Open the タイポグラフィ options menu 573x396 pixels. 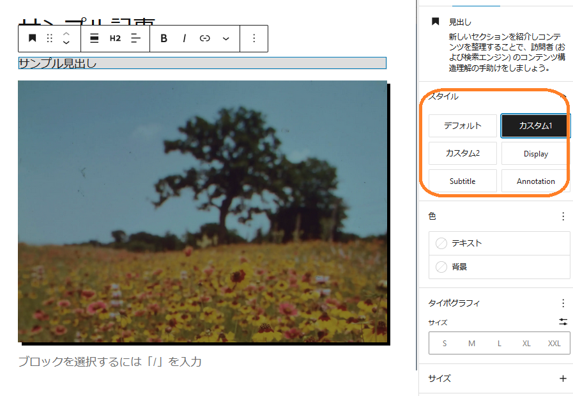pos(563,303)
